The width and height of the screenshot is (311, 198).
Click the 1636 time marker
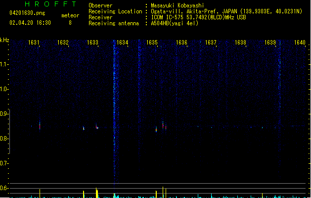(x=181, y=43)
